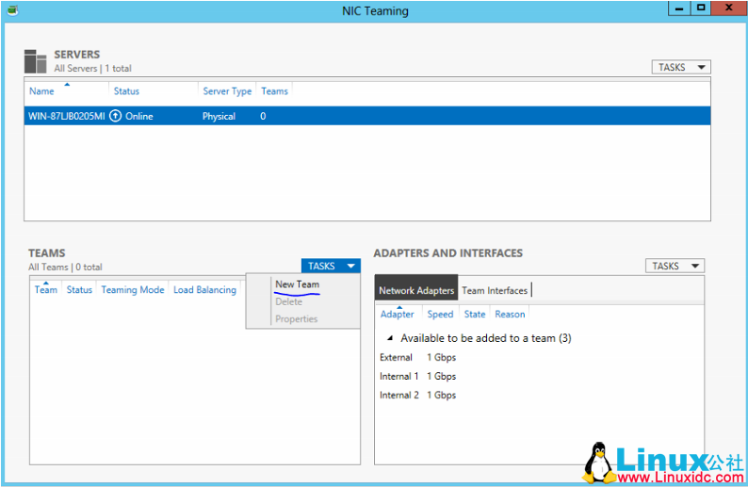This screenshot has height=487, width=748.
Task: Sort teams list by Team column
Action: 46,289
